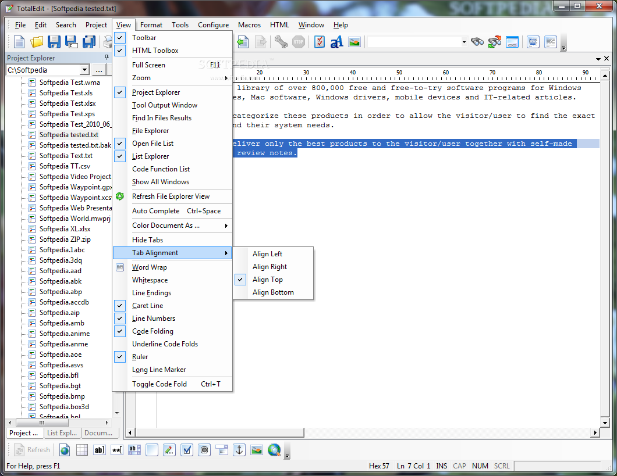The height and width of the screenshot is (476, 617).
Task: Toggle Open File List option
Action: [x=172, y=144]
